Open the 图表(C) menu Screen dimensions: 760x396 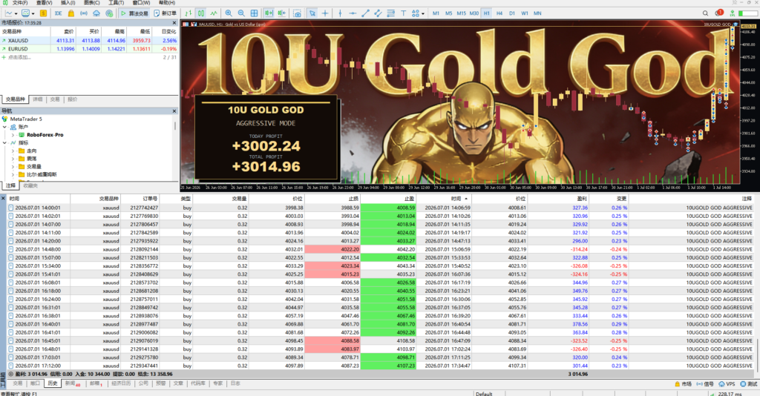[91, 3]
